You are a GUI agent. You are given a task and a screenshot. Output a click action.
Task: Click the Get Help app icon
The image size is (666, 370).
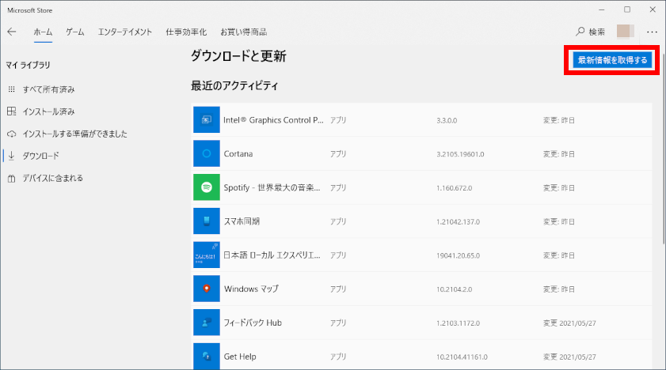(x=207, y=357)
